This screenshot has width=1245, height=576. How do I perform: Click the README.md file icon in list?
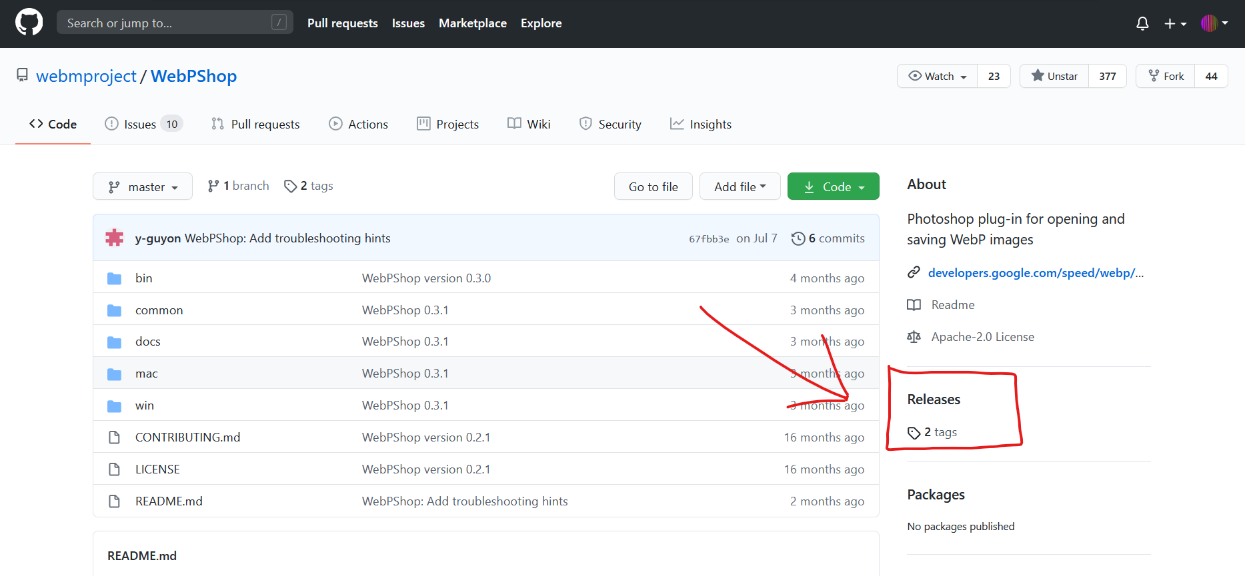(x=115, y=501)
